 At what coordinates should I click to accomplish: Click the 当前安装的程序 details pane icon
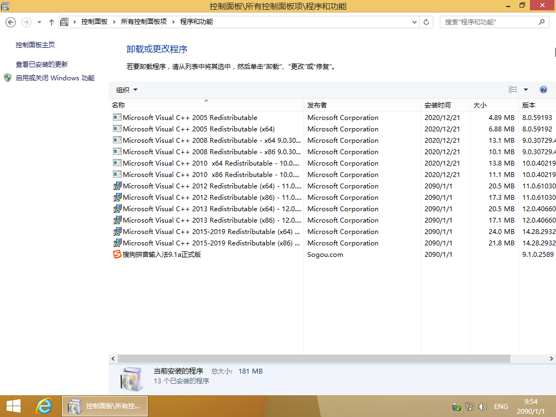coord(131,379)
